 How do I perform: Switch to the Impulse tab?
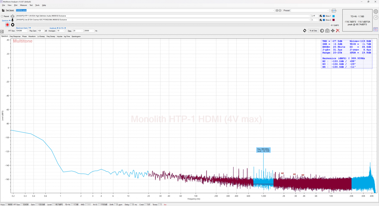pos(60,36)
